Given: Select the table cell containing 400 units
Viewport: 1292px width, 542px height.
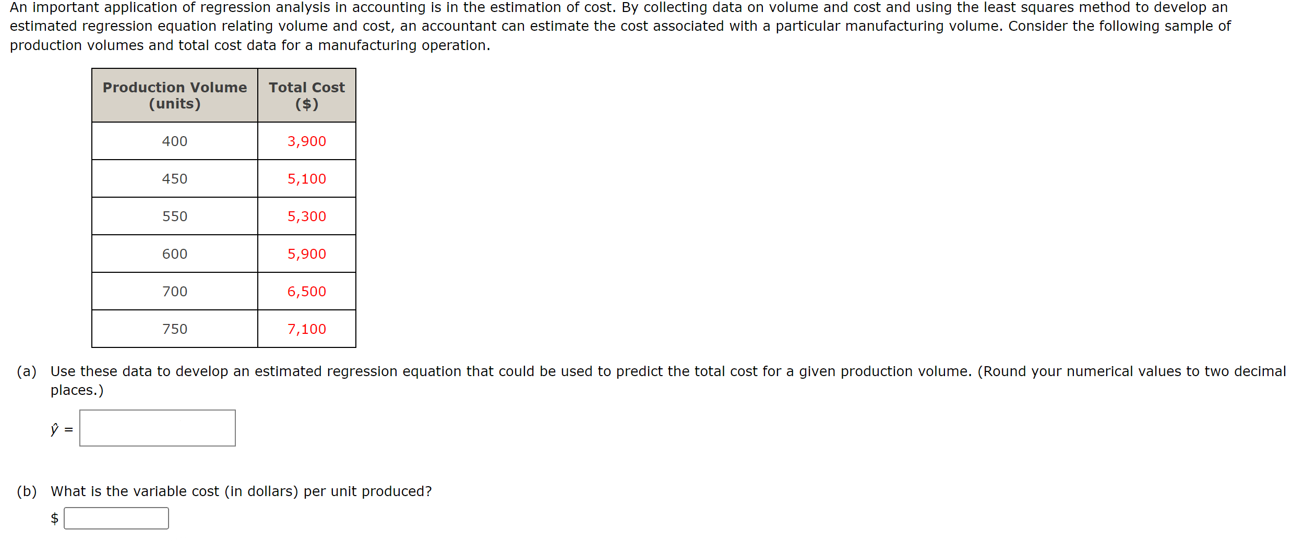Looking at the screenshot, I should coord(174,141).
